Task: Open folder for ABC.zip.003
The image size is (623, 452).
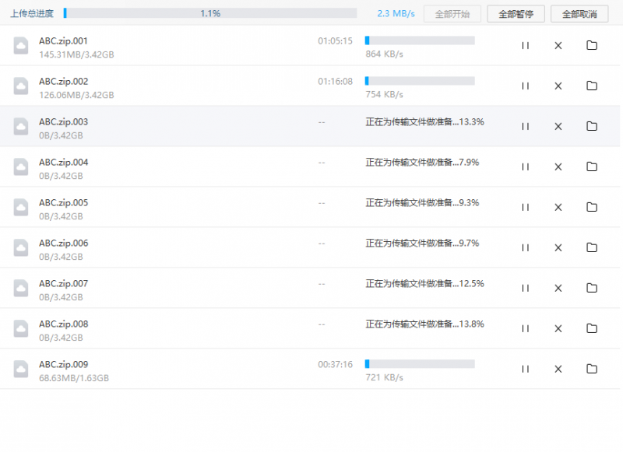Action: pyautogui.click(x=592, y=126)
